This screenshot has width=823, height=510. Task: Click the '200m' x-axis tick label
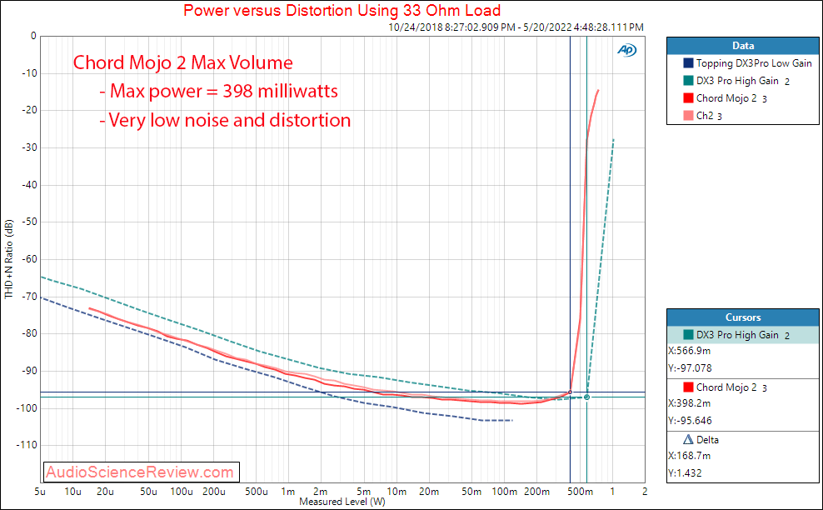[537, 492]
